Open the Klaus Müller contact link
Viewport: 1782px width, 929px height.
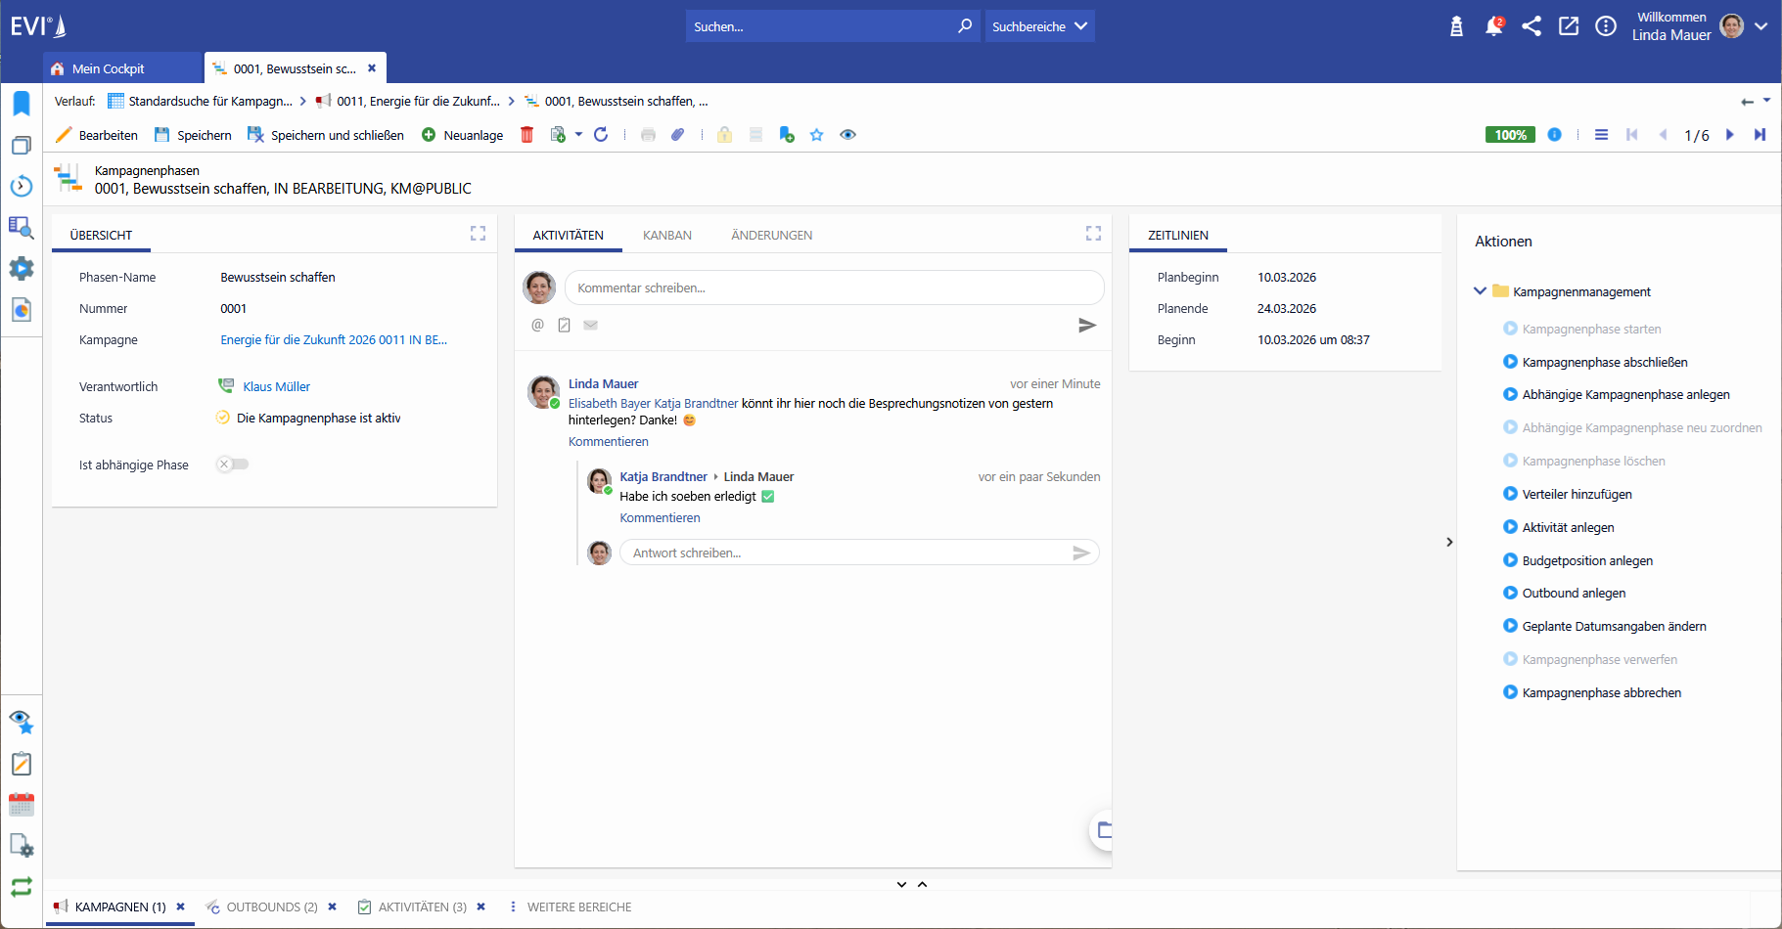coord(276,387)
